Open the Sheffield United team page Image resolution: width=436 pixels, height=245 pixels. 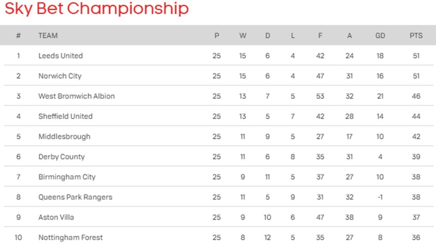65,117
